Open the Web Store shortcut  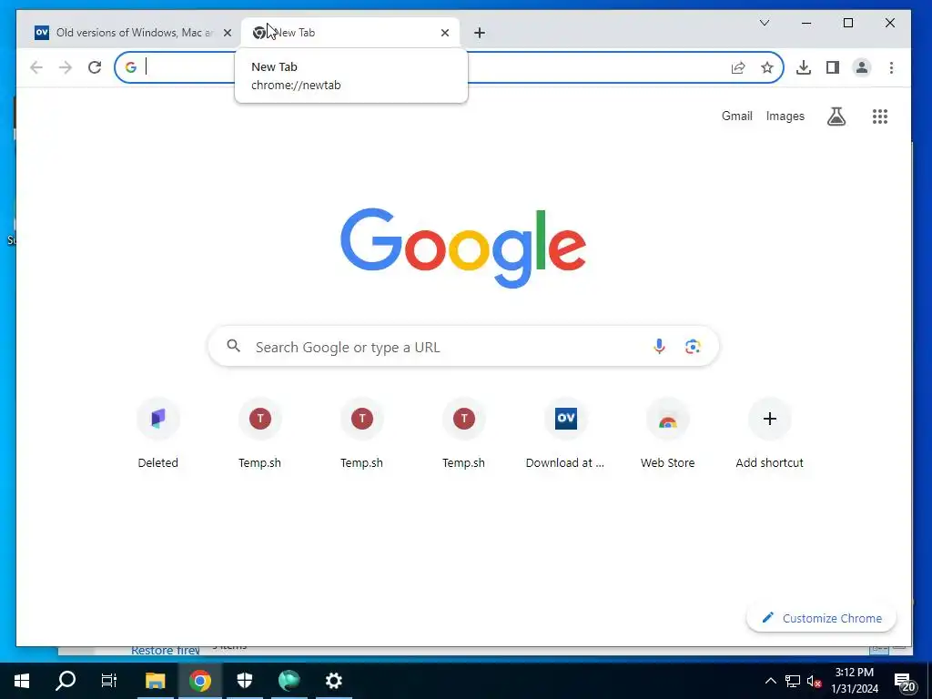[667, 434]
